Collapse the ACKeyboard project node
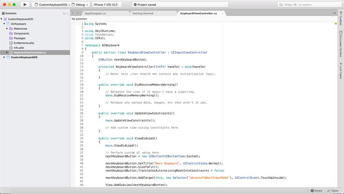Screen dimensions: 344x194 pos(4,24)
